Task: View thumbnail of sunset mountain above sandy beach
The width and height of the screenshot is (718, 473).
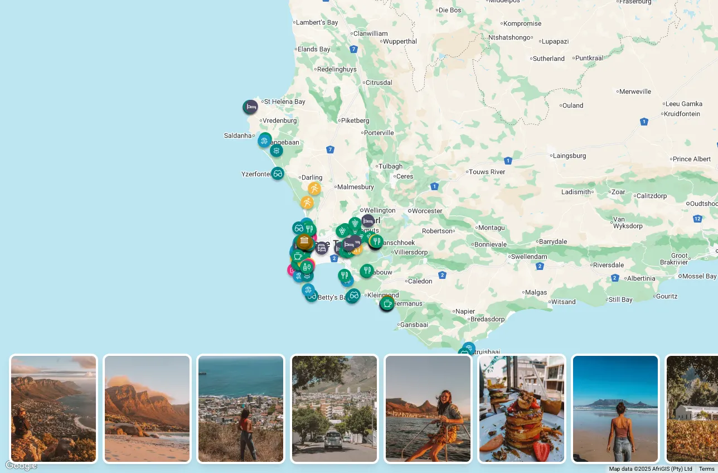Action: (147, 409)
